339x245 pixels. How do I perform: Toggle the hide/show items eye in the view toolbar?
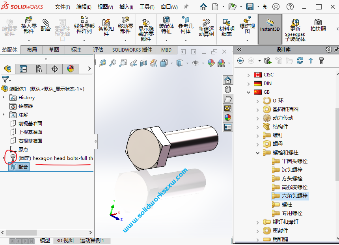(x=195, y=63)
